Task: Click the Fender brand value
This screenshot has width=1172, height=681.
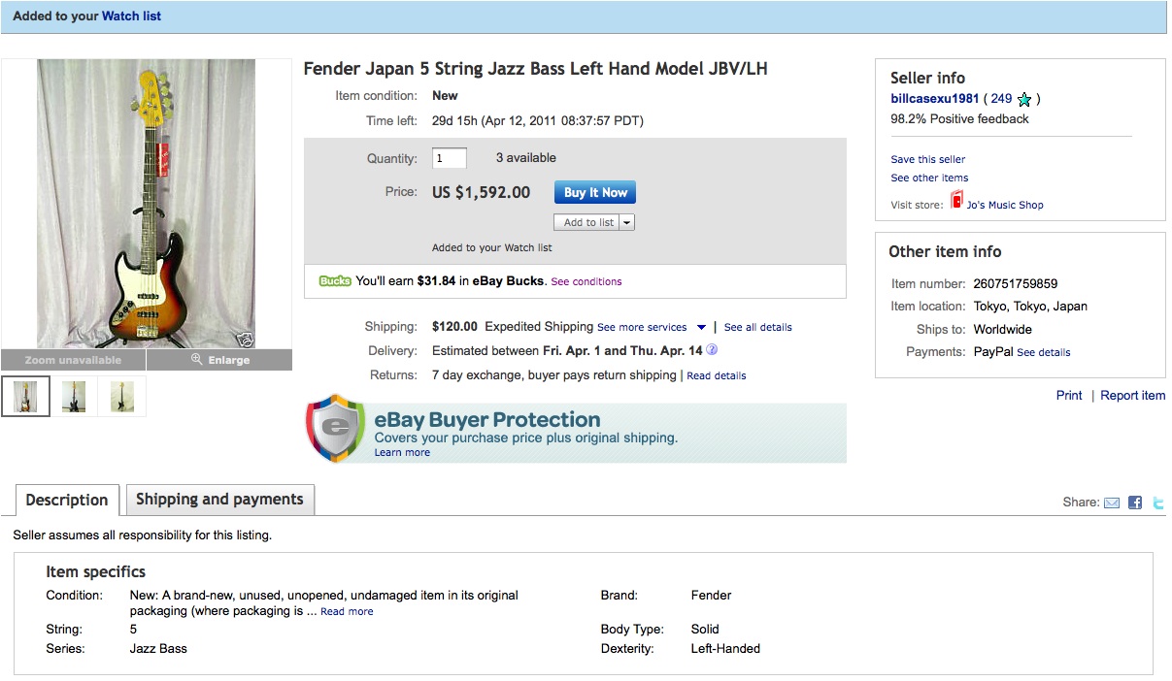Action: coord(711,595)
